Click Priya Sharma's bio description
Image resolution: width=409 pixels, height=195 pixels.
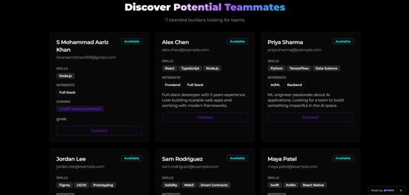(x=305, y=100)
